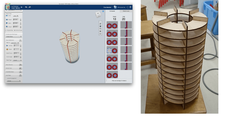Screen dimensions: 225x128
Task: Click the Sheets count of 13
Action: coord(114,19)
